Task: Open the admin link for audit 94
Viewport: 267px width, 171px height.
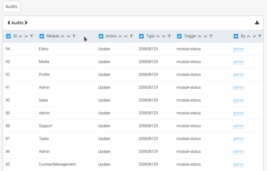Action: pyautogui.click(x=238, y=49)
